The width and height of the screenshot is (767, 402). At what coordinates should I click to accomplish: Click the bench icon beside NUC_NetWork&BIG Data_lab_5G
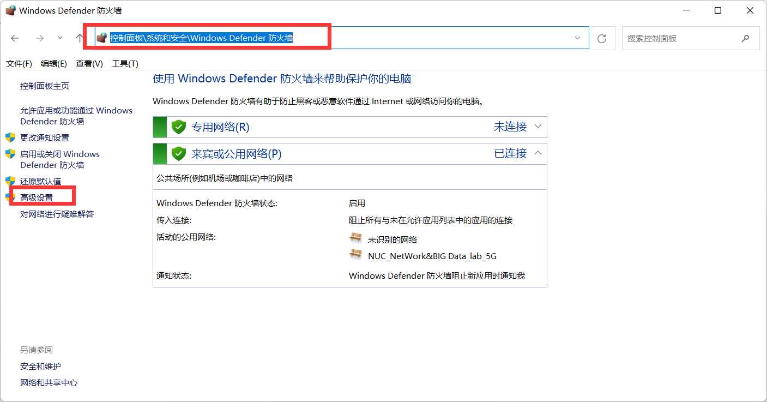355,255
